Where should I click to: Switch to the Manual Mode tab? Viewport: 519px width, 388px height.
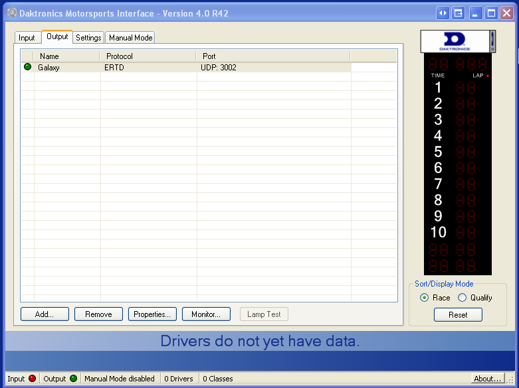point(130,38)
